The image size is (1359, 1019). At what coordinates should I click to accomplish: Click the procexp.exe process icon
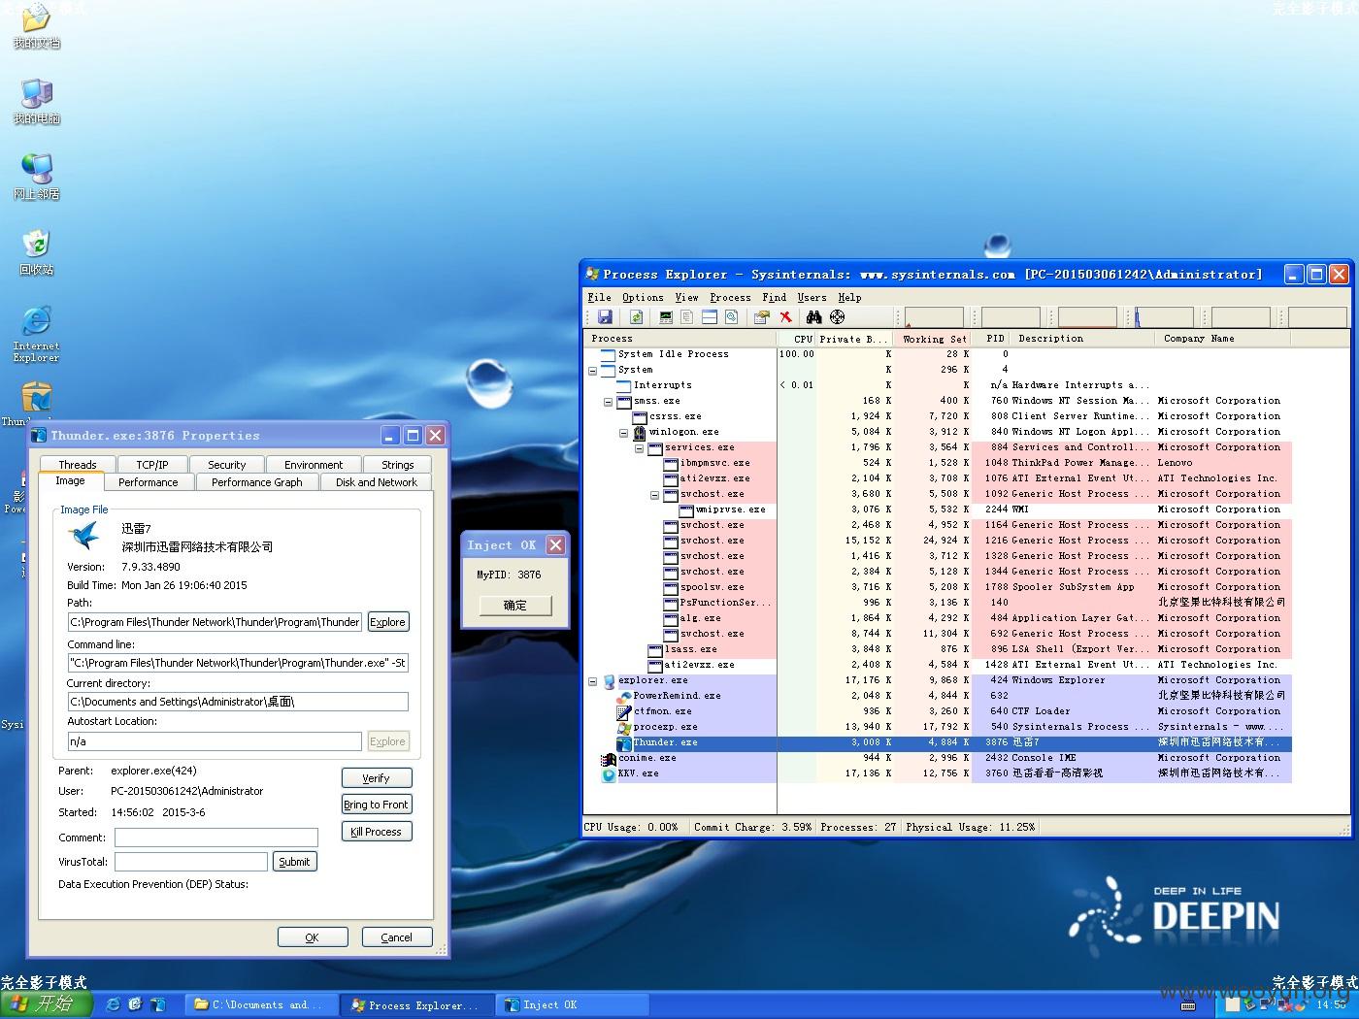click(625, 727)
